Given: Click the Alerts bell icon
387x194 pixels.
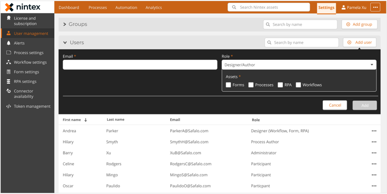Looking at the screenshot, I should point(9,43).
